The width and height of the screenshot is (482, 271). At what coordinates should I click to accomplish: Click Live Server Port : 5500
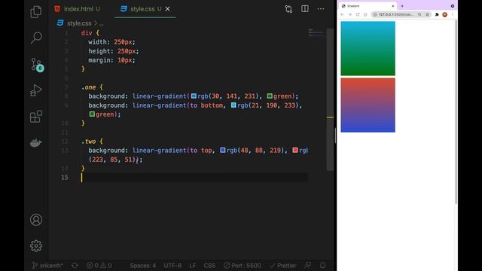(243, 266)
